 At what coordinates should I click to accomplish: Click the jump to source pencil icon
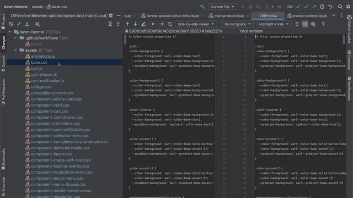[x=143, y=24]
